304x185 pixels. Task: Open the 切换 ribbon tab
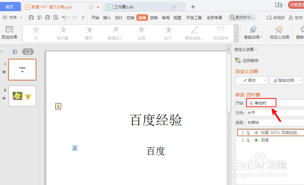(131, 18)
